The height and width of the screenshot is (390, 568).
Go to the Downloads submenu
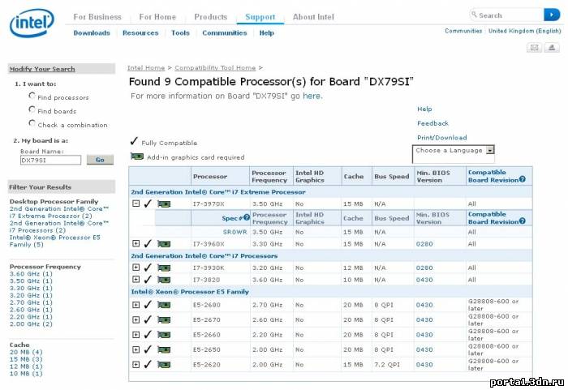pyautogui.click(x=92, y=33)
